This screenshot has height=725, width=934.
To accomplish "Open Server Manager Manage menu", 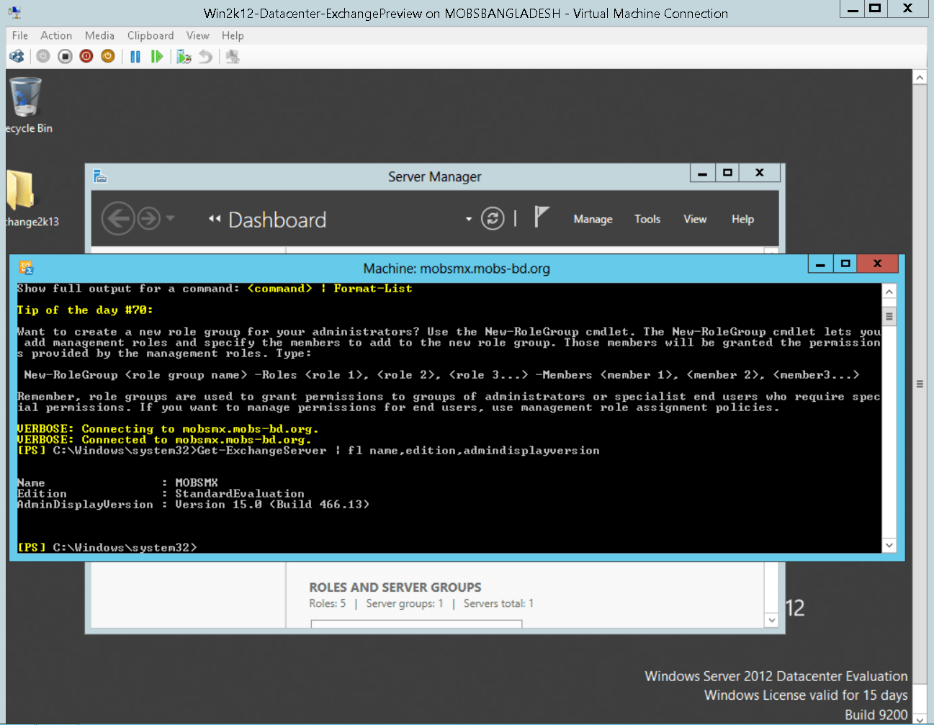I will point(593,219).
